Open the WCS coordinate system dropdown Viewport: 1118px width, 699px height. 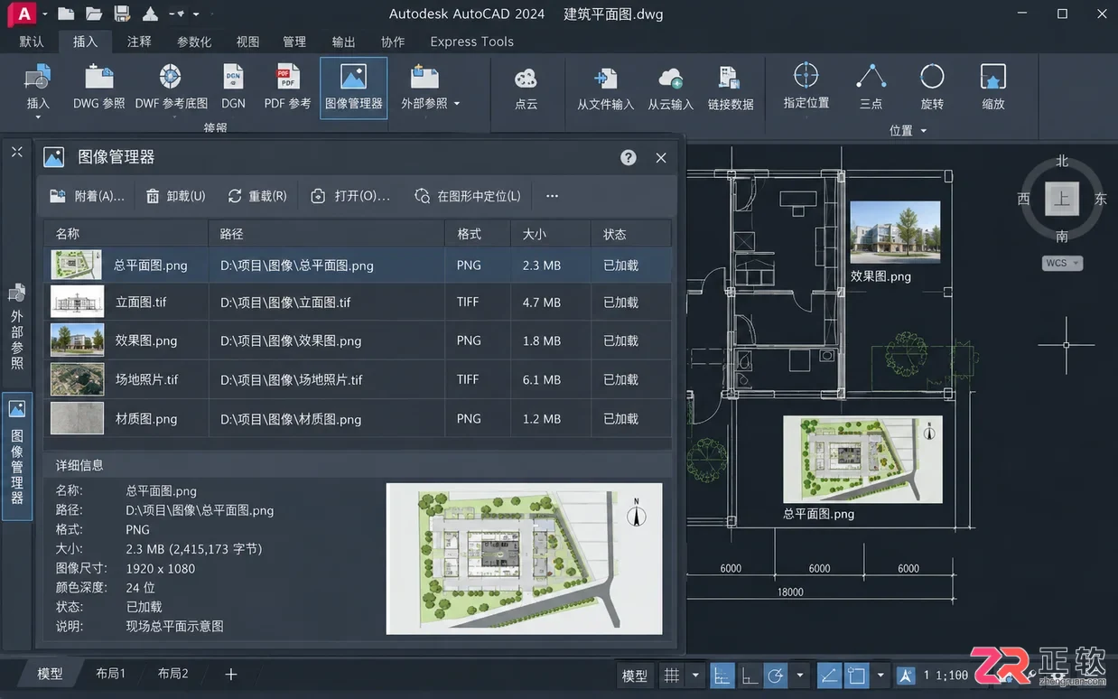click(1062, 264)
